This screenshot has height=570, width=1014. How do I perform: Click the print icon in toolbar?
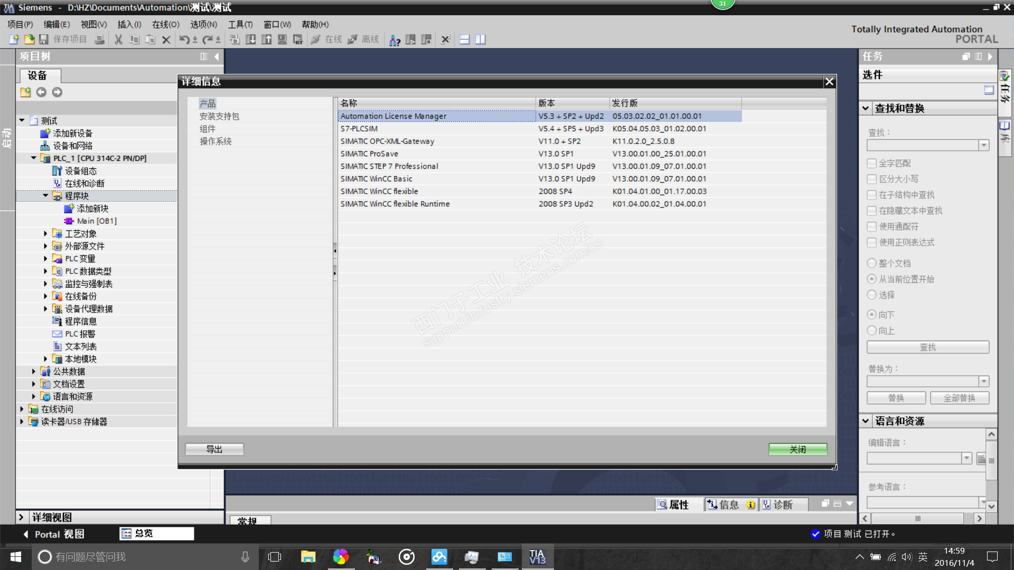99,40
